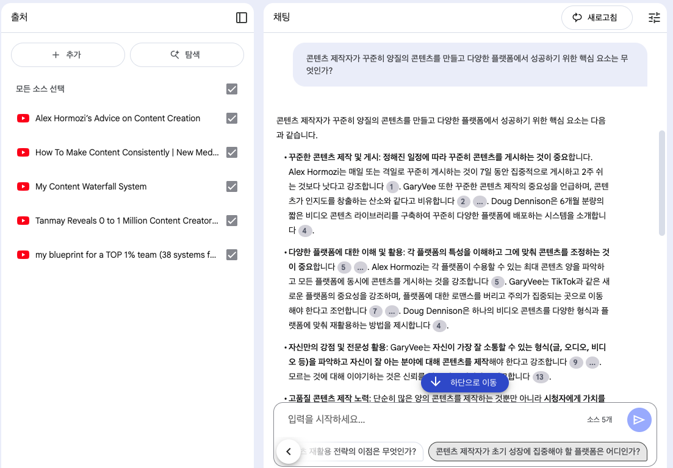This screenshot has height=468, width=673.
Task: Click the YouTube icon beside Alex Hormozi's video source
Action: point(23,118)
